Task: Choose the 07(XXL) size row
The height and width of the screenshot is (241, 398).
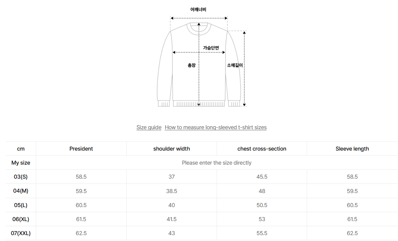Action: (21, 233)
